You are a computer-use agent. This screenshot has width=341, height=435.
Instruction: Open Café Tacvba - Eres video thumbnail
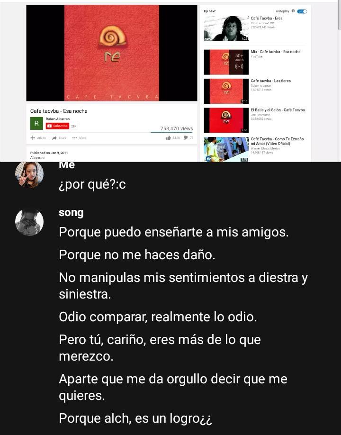(x=226, y=28)
